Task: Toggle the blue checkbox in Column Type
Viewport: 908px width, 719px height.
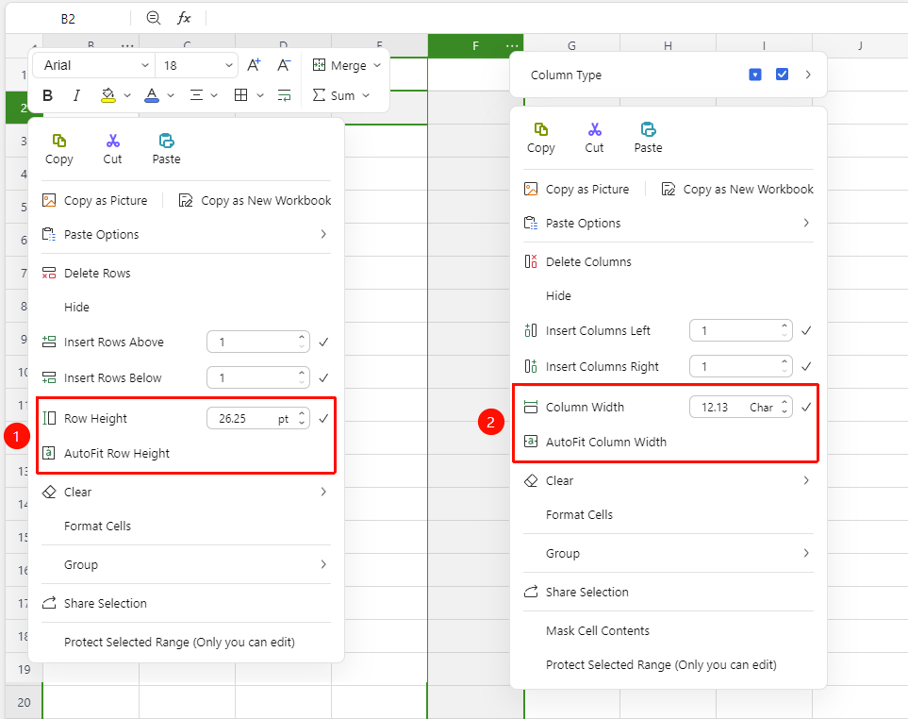Action: click(x=782, y=75)
